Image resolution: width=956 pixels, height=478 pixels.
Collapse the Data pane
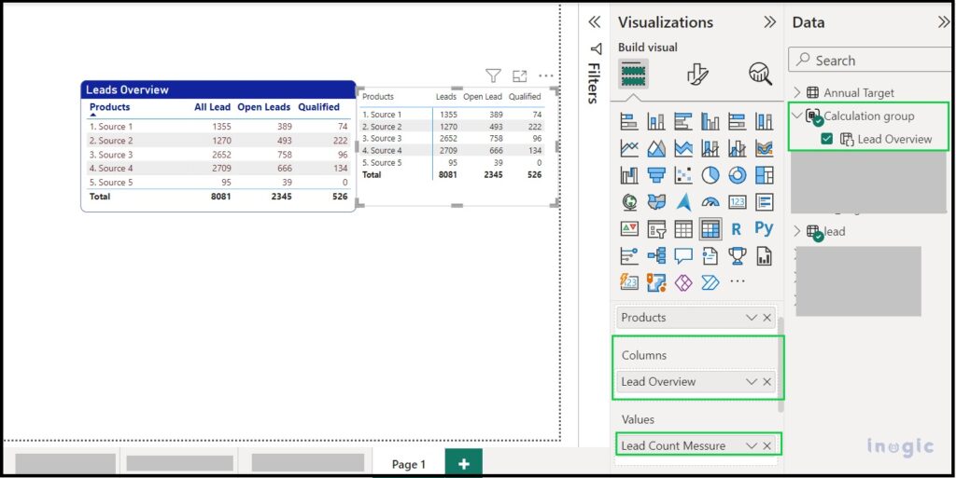click(944, 22)
